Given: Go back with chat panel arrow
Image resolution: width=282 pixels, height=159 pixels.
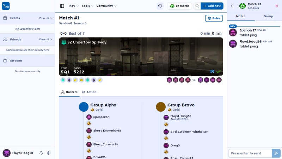Looking at the screenshot, I should [232, 6].
